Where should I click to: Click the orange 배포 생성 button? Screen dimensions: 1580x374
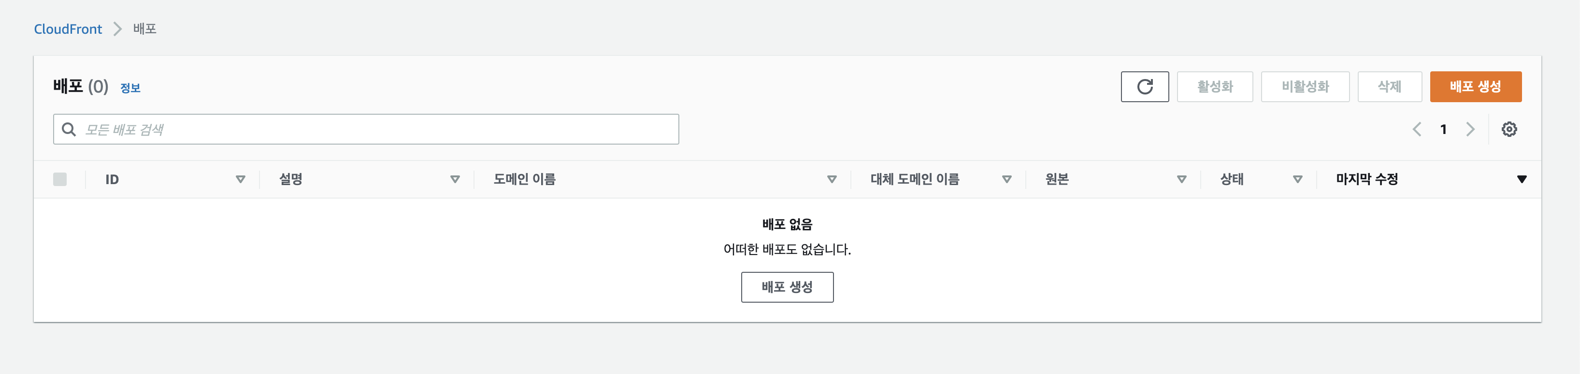tap(1475, 86)
